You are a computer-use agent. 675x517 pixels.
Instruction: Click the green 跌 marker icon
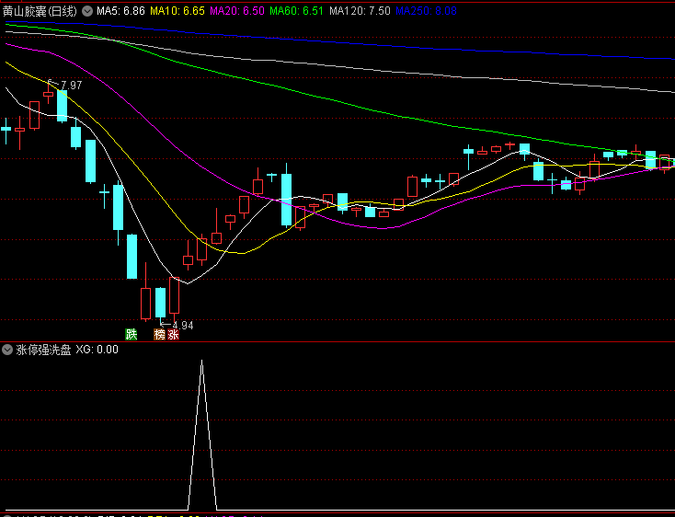click(132, 335)
